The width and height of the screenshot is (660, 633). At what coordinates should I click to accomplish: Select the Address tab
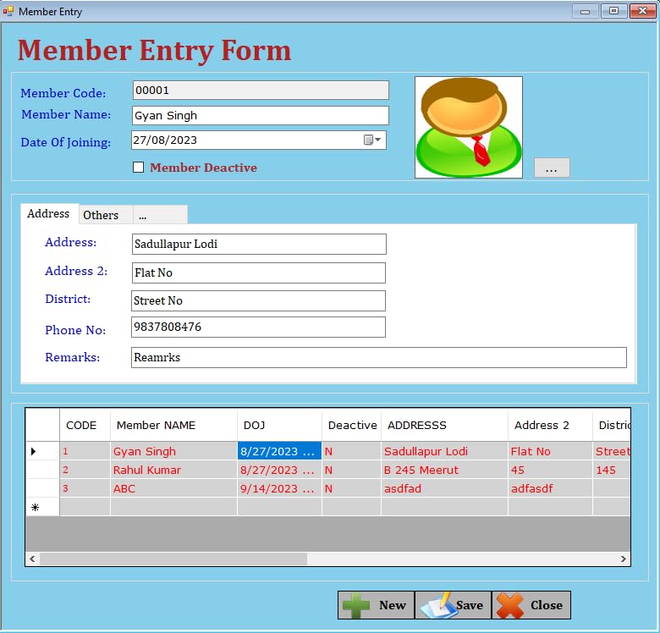[x=49, y=213]
